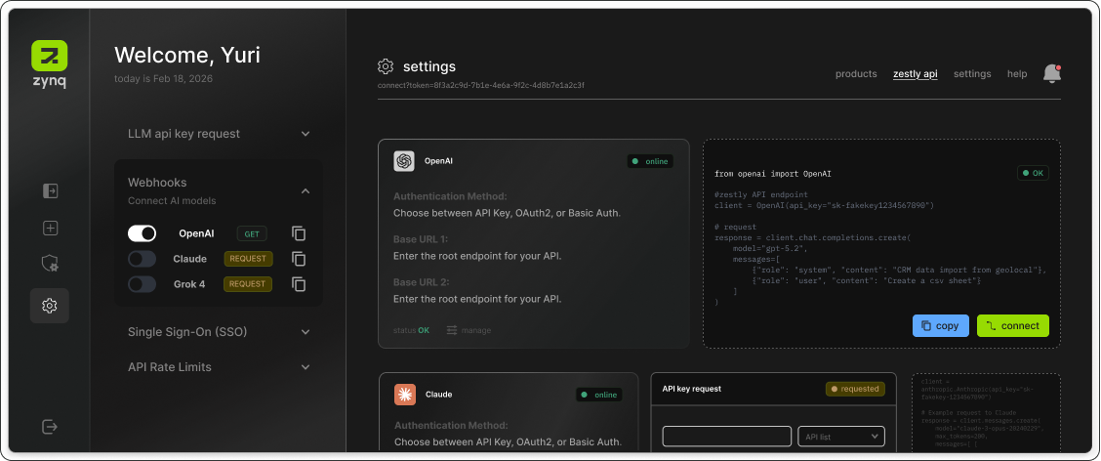
Task: Click the manage sliders icon in OpenAI card
Action: (x=452, y=330)
